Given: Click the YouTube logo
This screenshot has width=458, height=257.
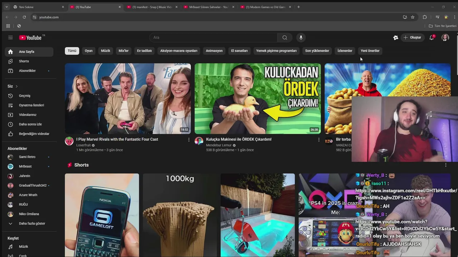Looking at the screenshot, I should click(x=30, y=37).
